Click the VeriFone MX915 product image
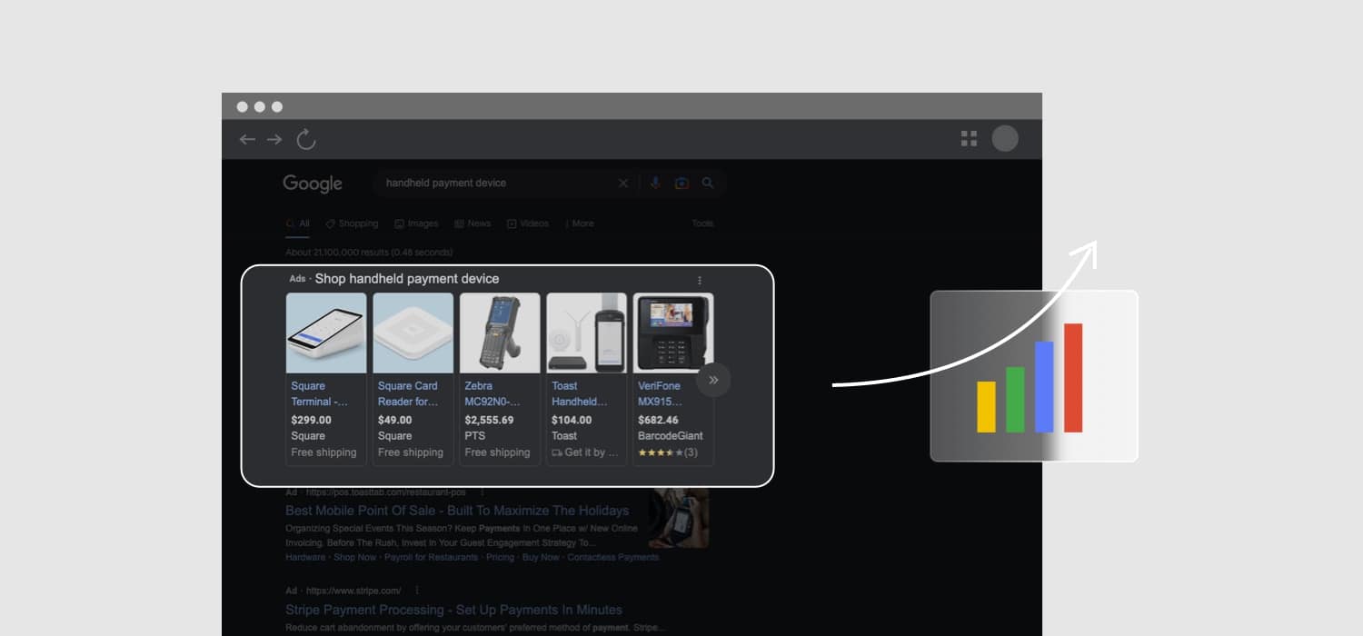The height and width of the screenshot is (636, 1363). point(673,333)
